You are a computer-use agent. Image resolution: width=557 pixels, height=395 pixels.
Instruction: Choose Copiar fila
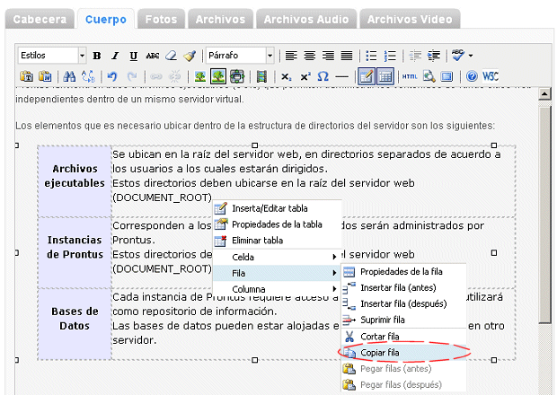pyautogui.click(x=403, y=353)
